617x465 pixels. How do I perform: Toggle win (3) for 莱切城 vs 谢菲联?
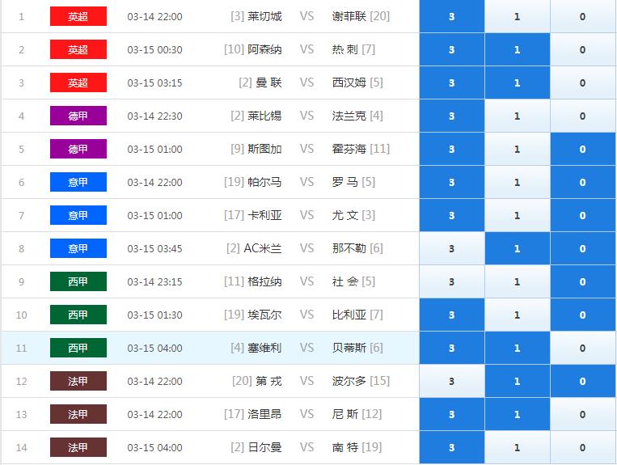tap(452, 16)
